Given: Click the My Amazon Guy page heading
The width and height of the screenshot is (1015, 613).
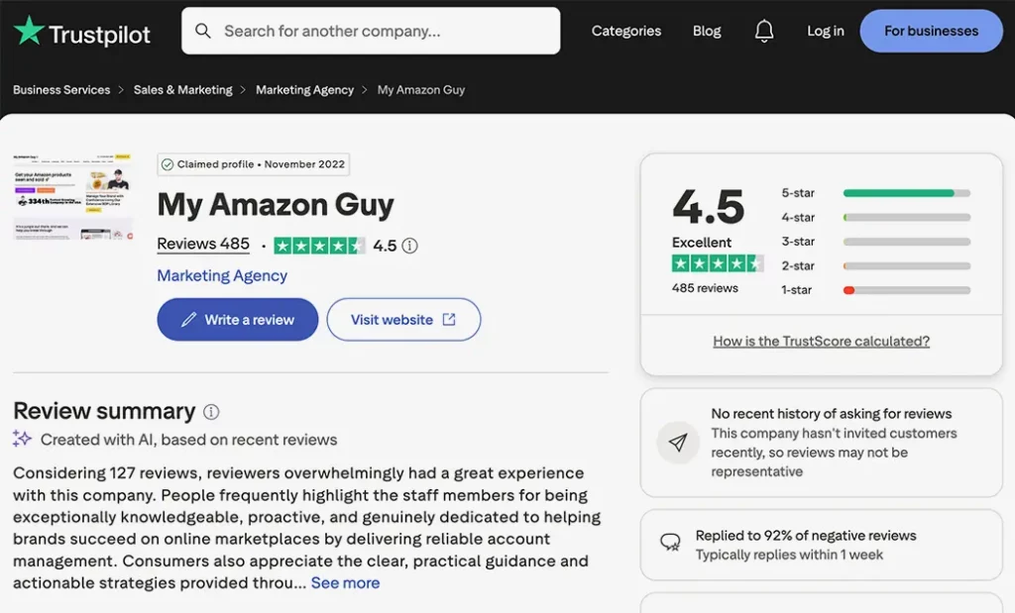Looking at the screenshot, I should (276, 205).
